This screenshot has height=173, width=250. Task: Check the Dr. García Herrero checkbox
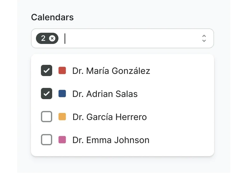tap(47, 117)
